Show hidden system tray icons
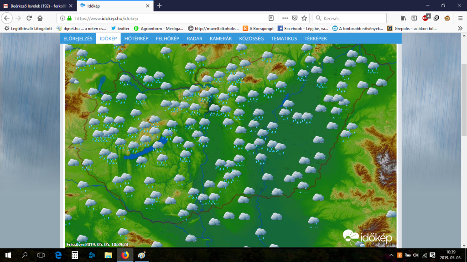The width and height of the screenshot is (467, 262). 391,255
